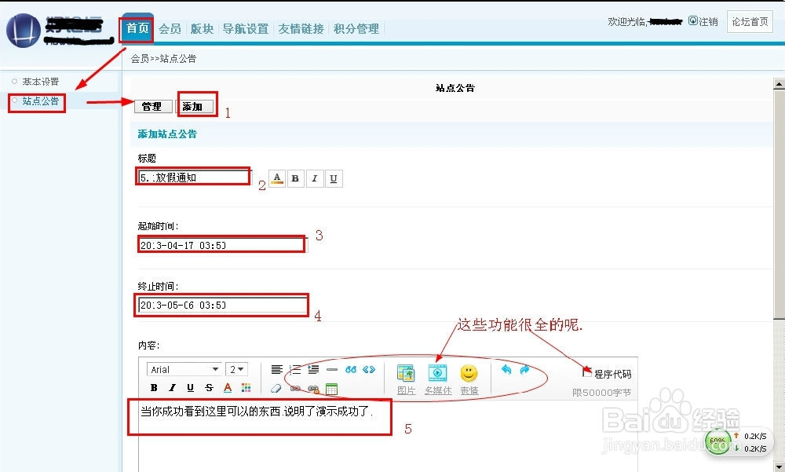The image size is (785, 472).
Task: Enable the 程序代码 code checkbox
Action: point(589,371)
